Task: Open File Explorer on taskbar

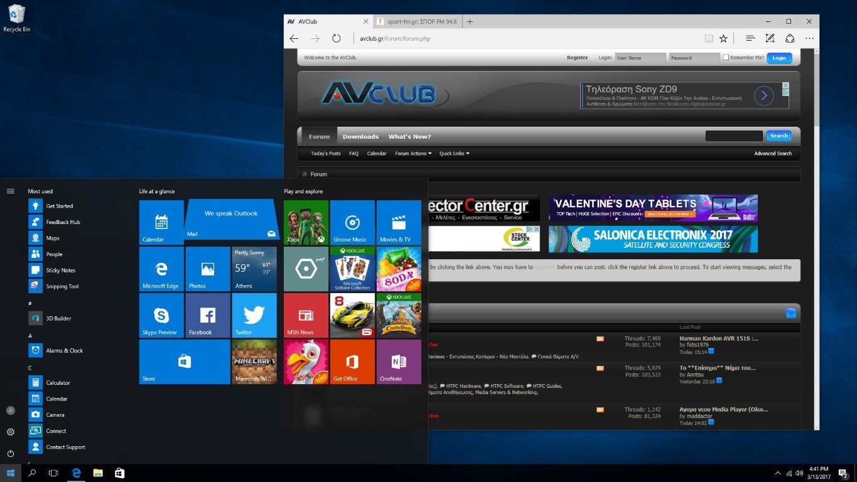Action: (97, 473)
